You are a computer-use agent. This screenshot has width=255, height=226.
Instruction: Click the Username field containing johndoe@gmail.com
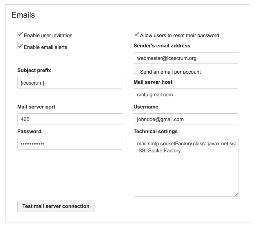pyautogui.click(x=186, y=119)
